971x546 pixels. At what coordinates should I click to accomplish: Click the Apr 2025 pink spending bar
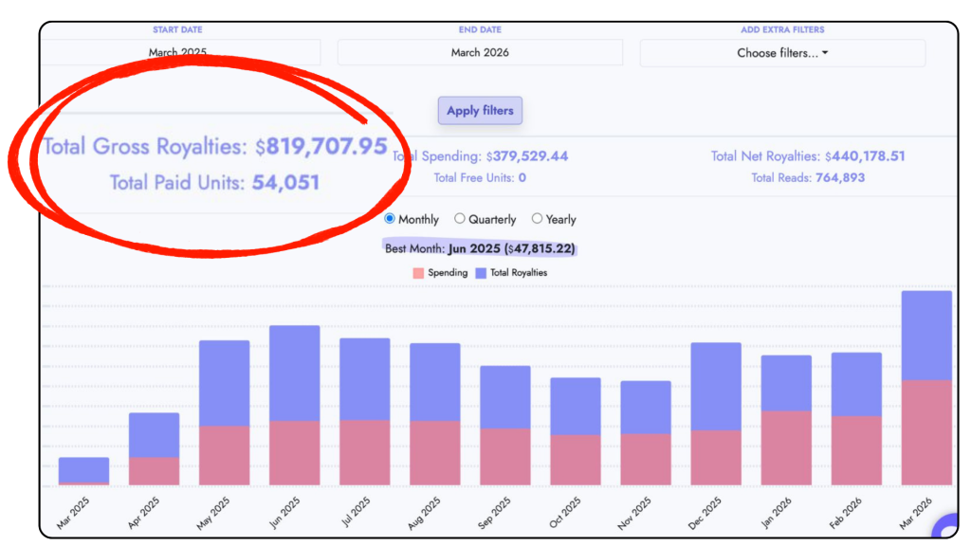click(155, 471)
